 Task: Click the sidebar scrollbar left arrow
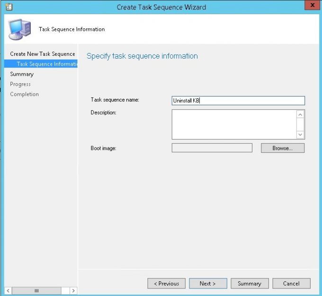click(8, 290)
